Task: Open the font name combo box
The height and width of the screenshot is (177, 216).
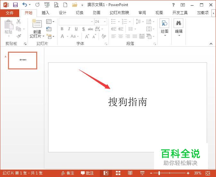Action: click(76, 22)
